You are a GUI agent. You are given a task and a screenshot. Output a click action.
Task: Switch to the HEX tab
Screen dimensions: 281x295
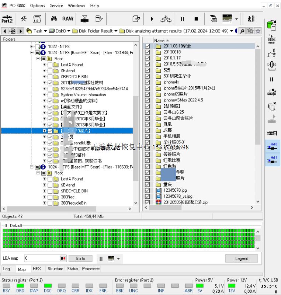click(37, 269)
